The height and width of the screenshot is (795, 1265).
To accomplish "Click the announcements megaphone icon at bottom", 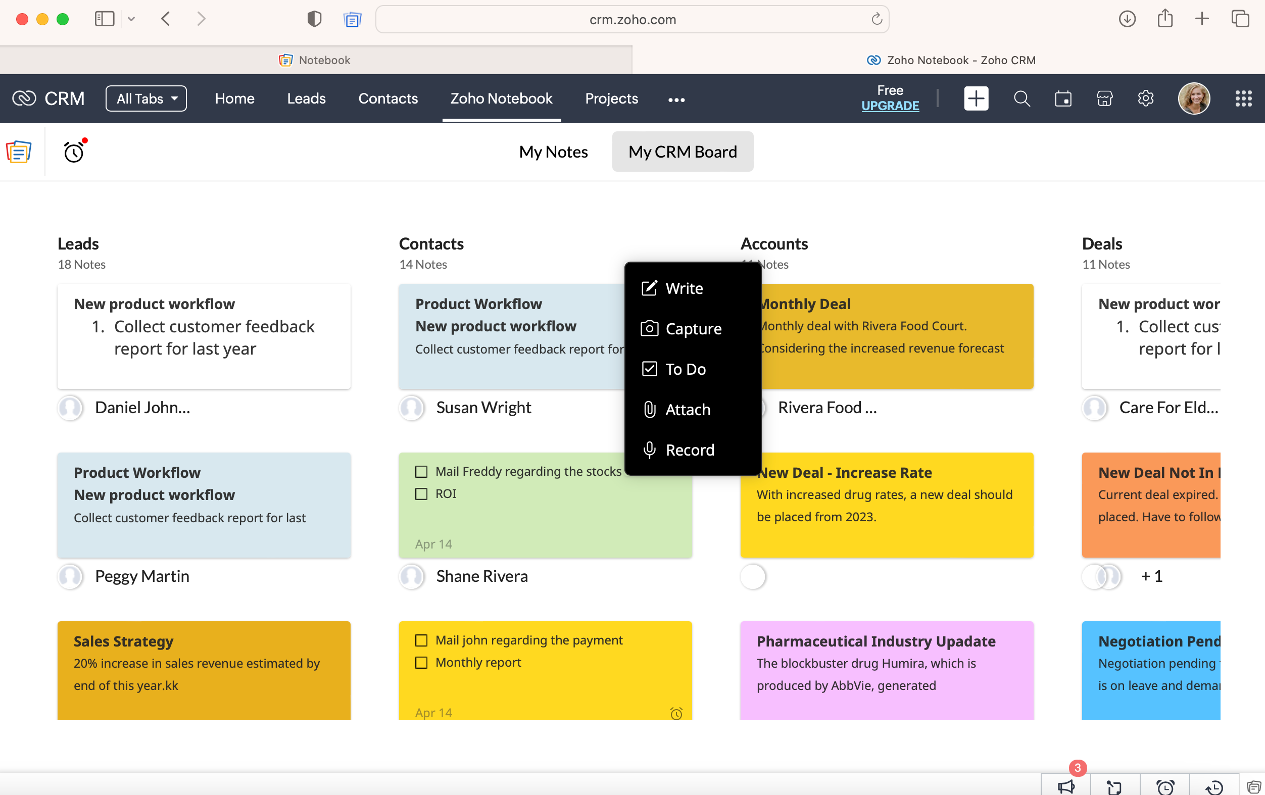I will tap(1066, 785).
